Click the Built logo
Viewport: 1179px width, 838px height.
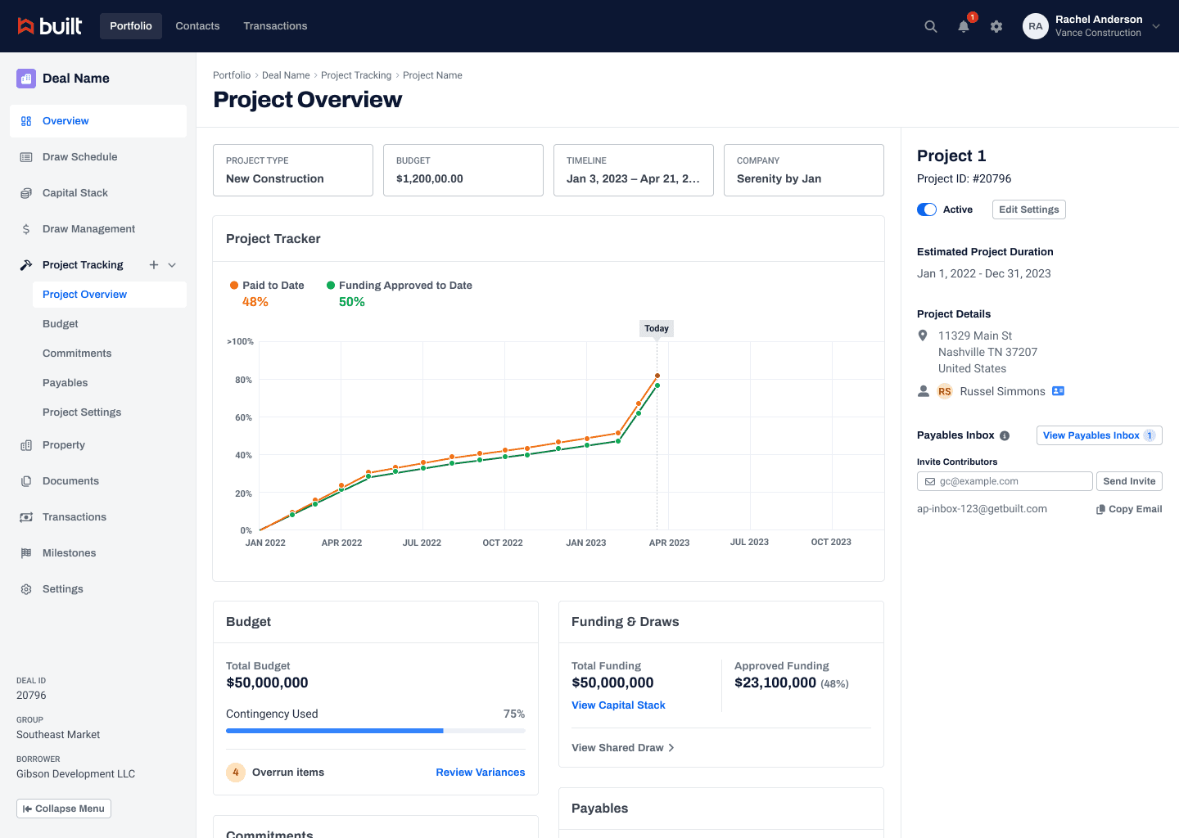click(50, 26)
